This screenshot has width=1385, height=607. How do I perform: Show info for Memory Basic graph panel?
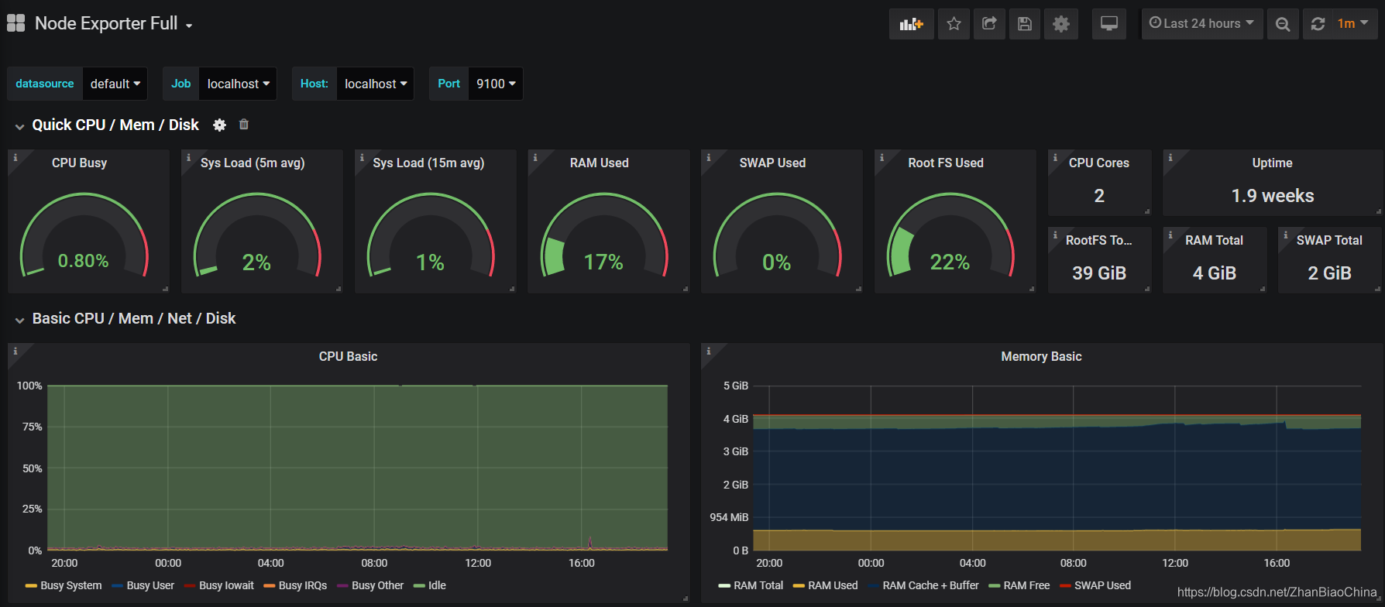tap(708, 351)
